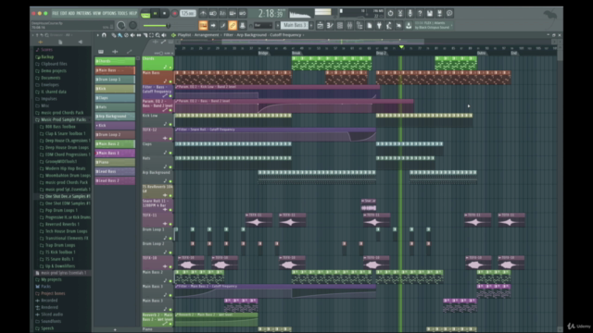Click the stop transport button

(164, 14)
